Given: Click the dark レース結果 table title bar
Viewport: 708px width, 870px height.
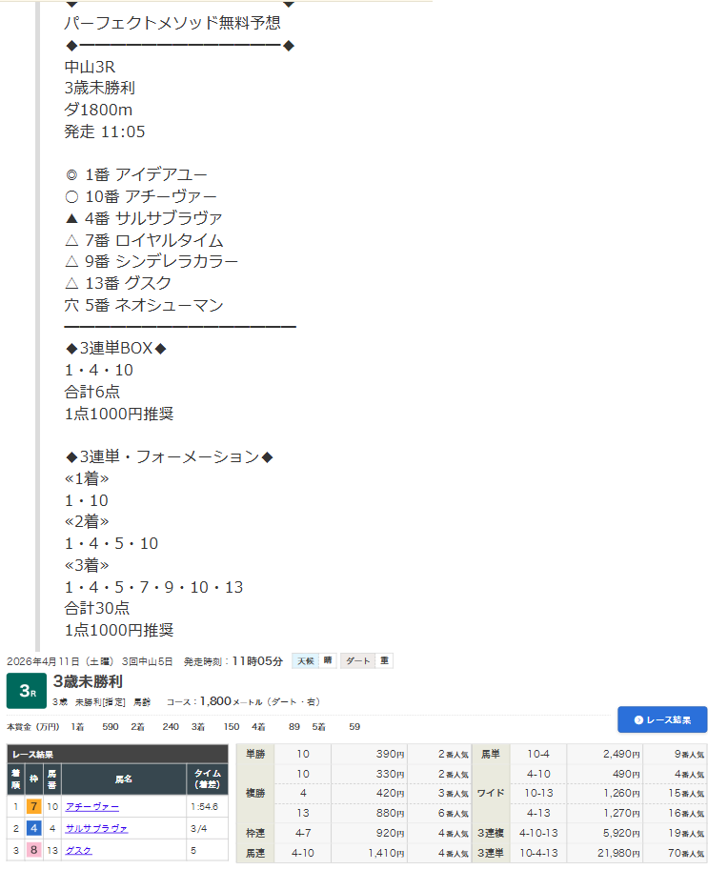Looking at the screenshot, I should 117,754.
